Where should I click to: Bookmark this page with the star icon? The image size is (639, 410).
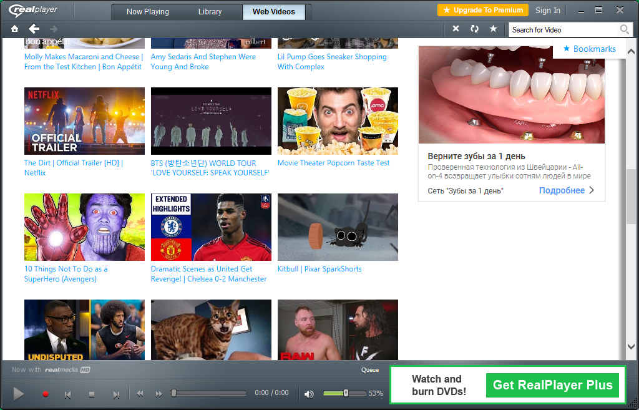[x=493, y=29]
